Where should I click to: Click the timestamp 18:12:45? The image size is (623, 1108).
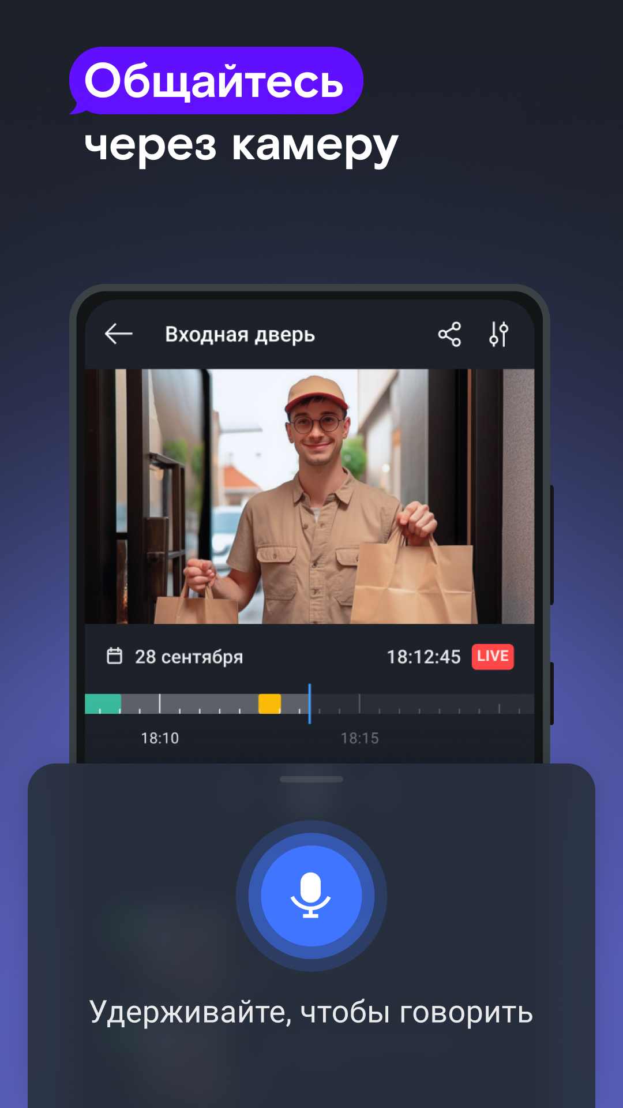(423, 657)
